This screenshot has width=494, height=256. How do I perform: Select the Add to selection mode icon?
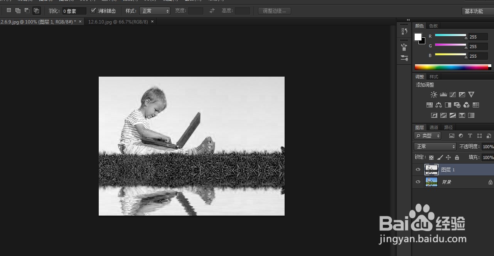pos(18,10)
